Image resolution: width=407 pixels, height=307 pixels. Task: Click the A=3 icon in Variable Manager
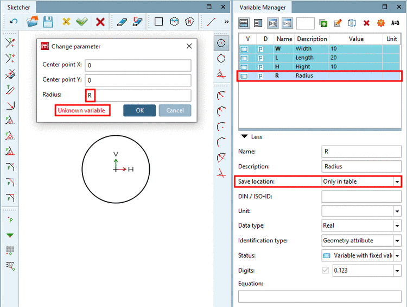tap(395, 23)
